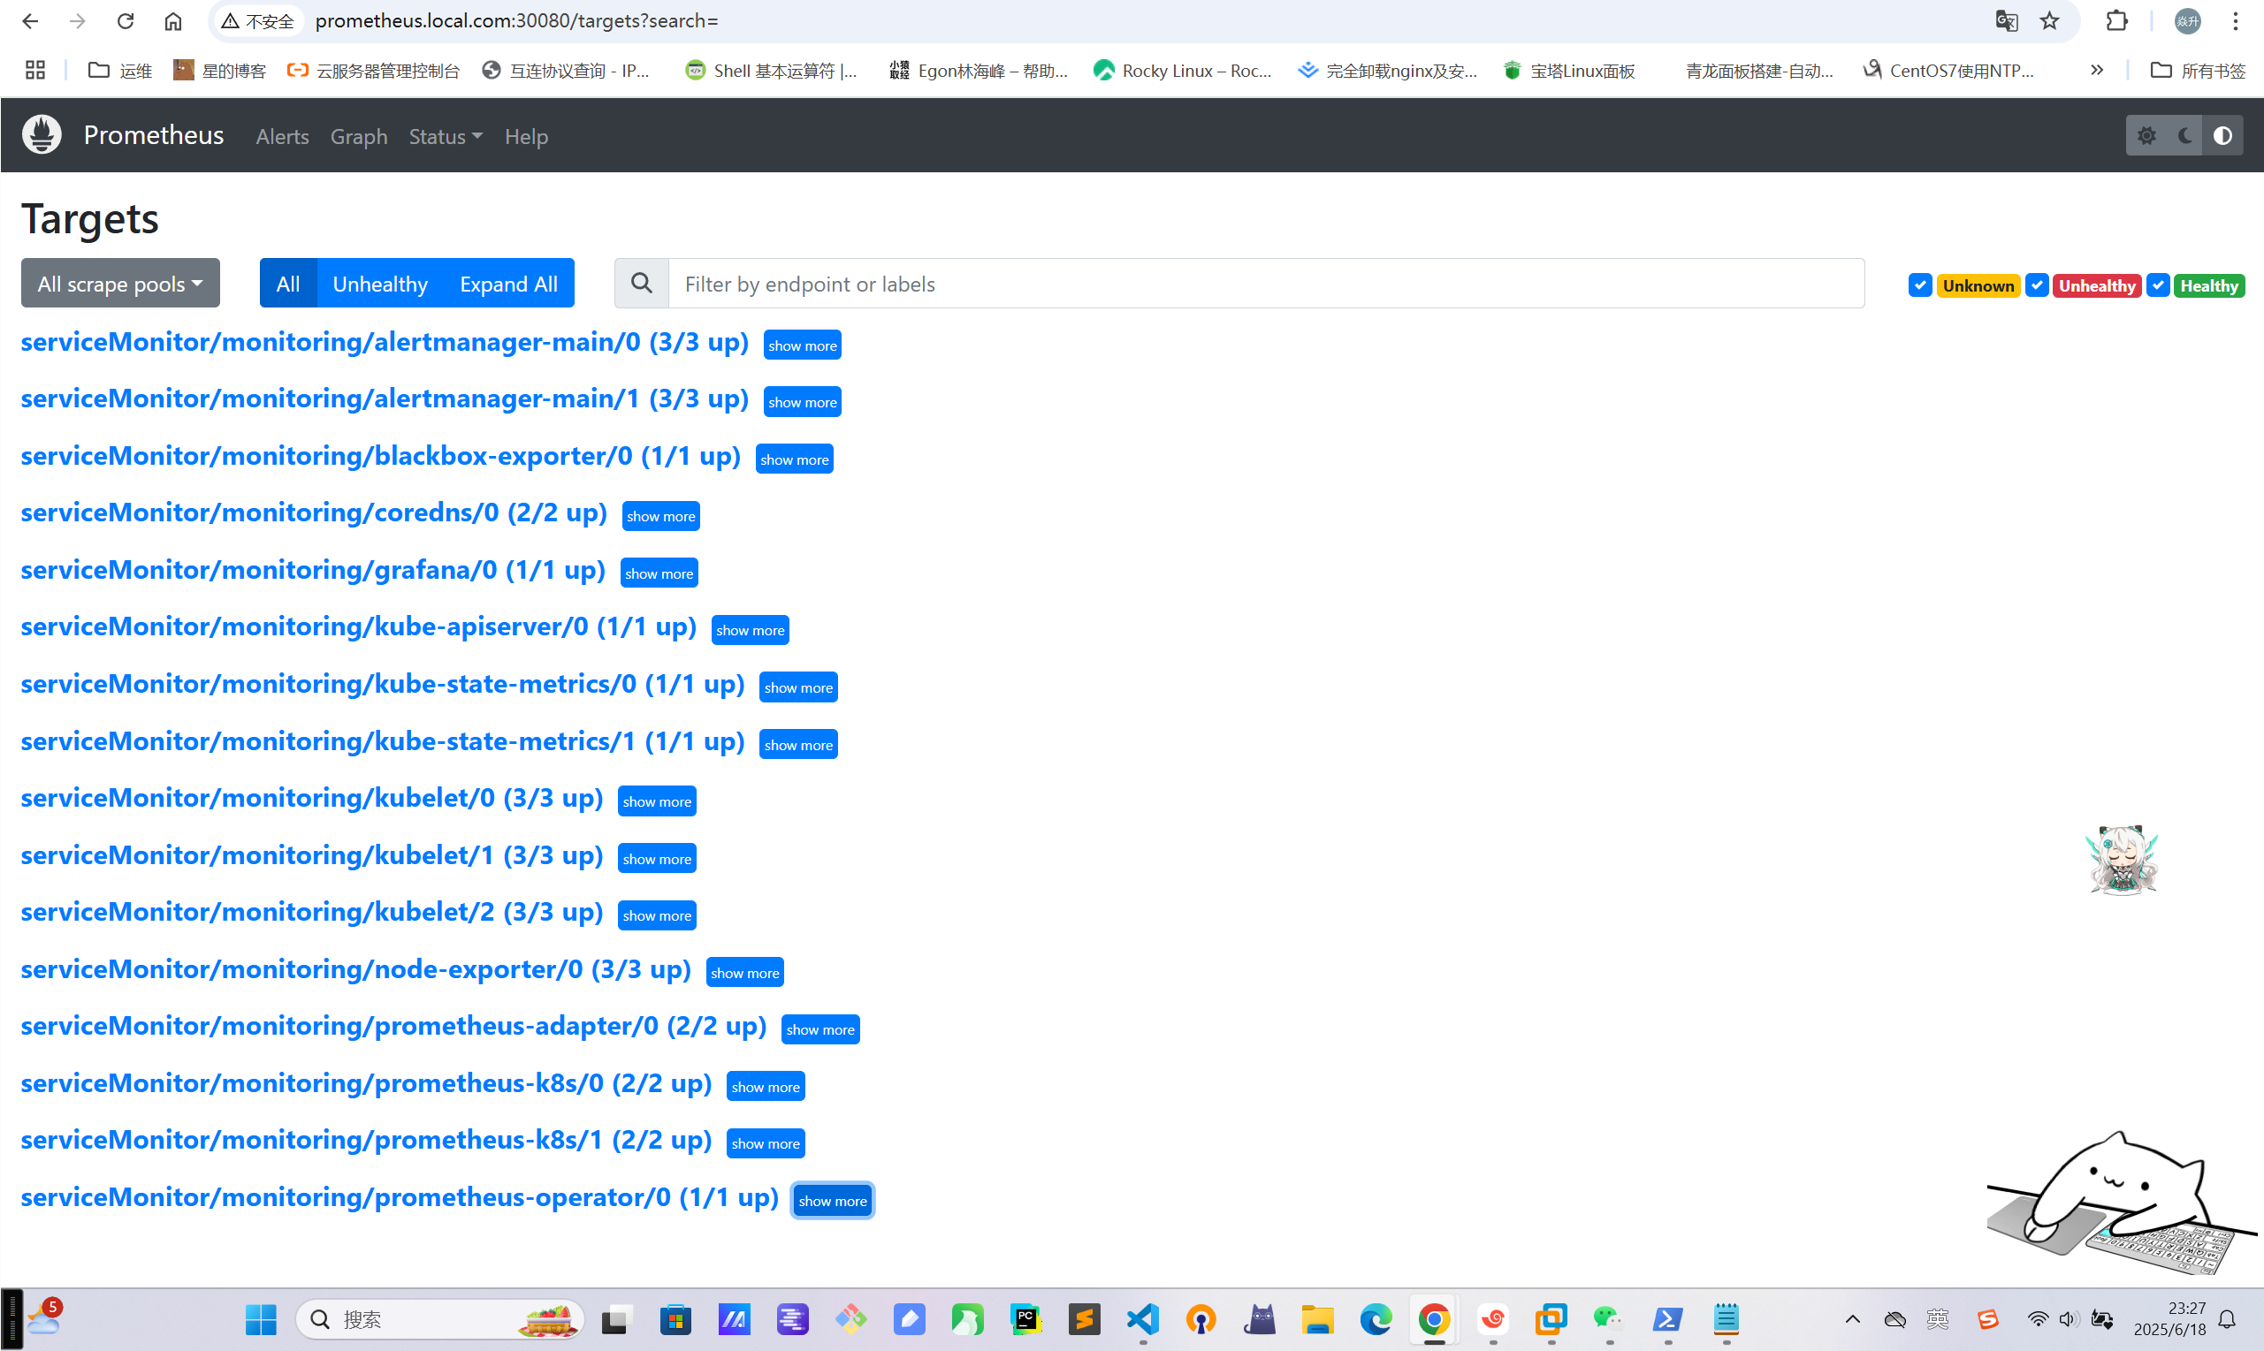2264x1351 pixels.
Task: Expand hidden system tray icons arrow
Action: point(1852,1319)
